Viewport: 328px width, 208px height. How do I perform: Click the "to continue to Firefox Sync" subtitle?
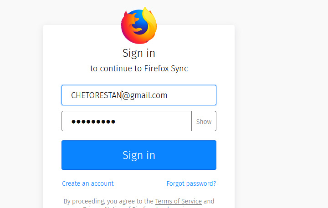[139, 69]
